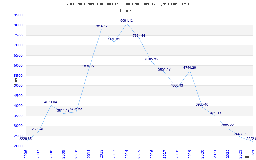Click the 8500 y-axis tick label
256x160 pixels.
[x=18, y=15]
